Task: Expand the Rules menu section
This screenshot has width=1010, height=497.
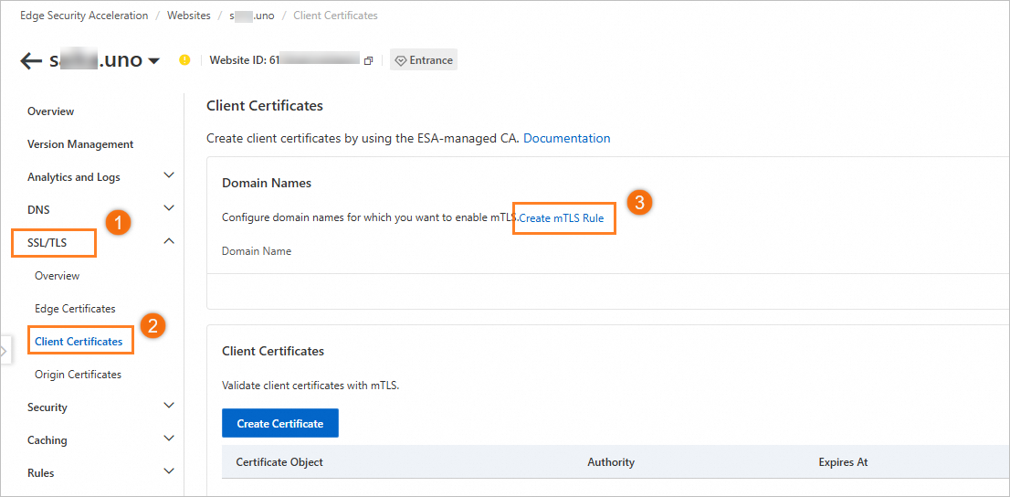Action: pyautogui.click(x=169, y=471)
